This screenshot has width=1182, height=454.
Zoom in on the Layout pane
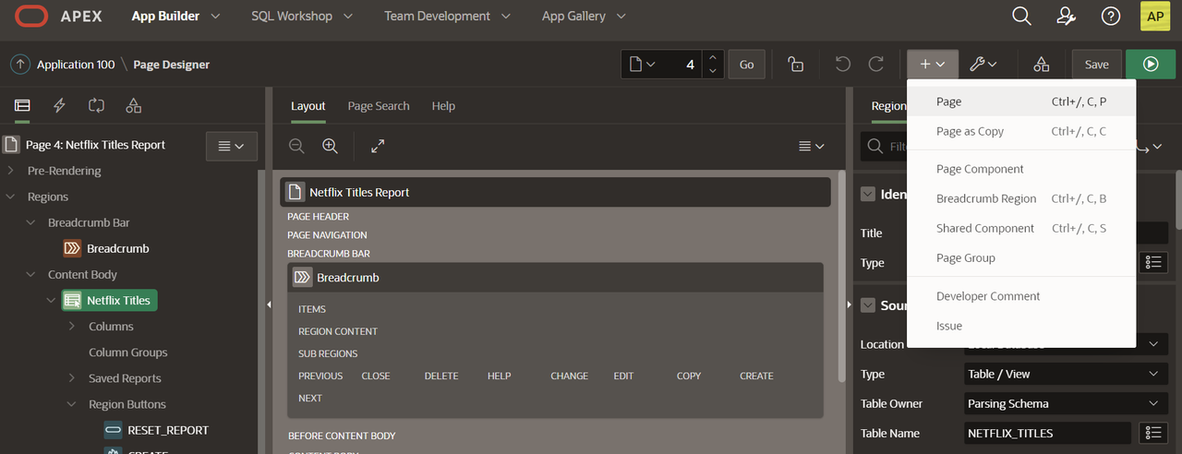330,146
